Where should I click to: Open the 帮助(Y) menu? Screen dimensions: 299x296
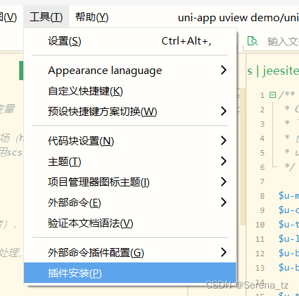92,17
